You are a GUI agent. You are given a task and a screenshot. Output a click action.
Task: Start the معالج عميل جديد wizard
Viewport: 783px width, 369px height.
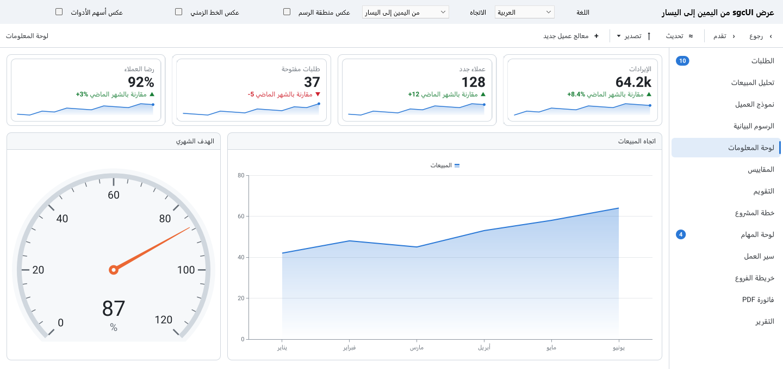[x=571, y=36]
